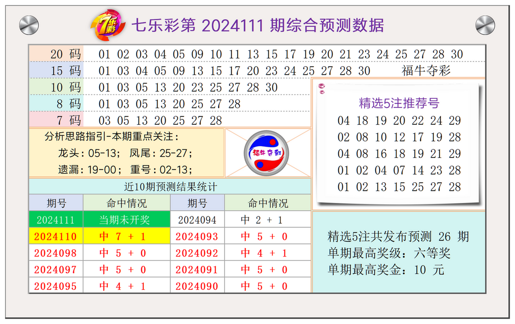Screen dimensions: 515x324
Task: Click the 七乐彩 logo icon
Action: pyautogui.click(x=108, y=25)
